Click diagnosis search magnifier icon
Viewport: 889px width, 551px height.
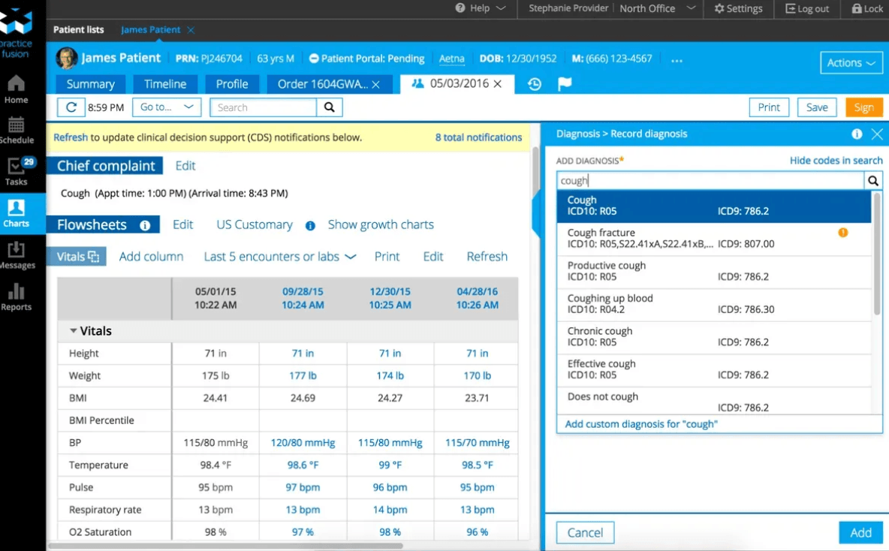coord(872,181)
